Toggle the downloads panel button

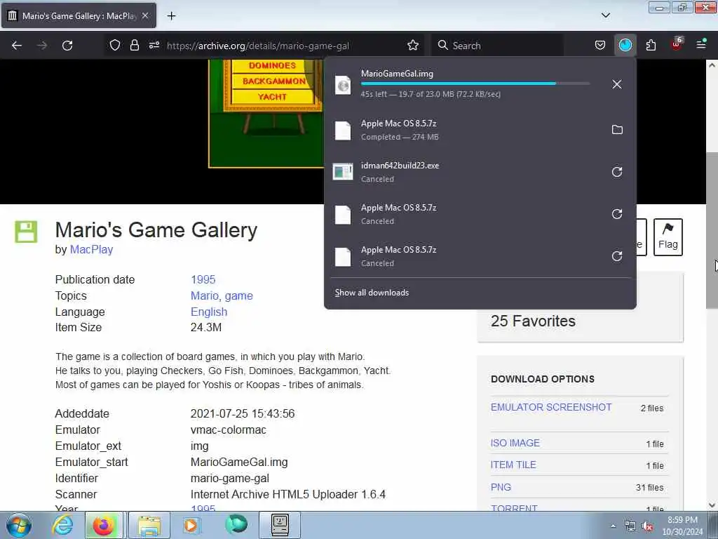[625, 45]
